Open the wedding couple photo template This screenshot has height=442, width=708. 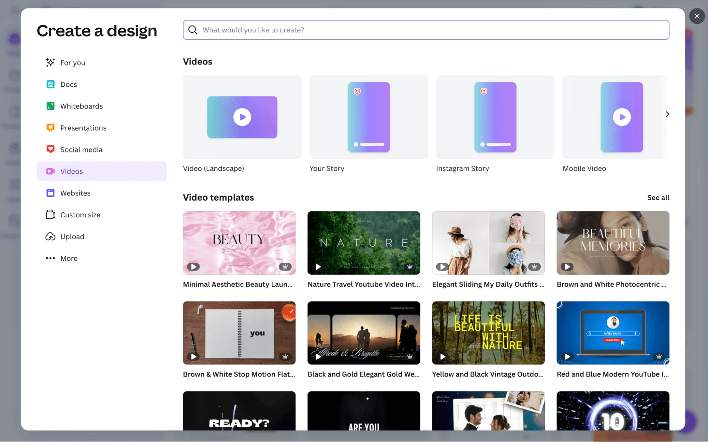488,411
